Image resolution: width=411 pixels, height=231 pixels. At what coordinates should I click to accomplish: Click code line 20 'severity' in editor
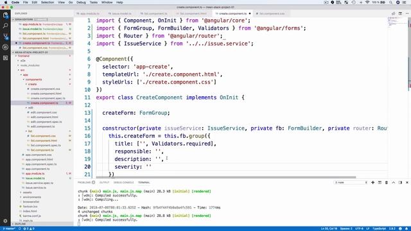(x=133, y=167)
